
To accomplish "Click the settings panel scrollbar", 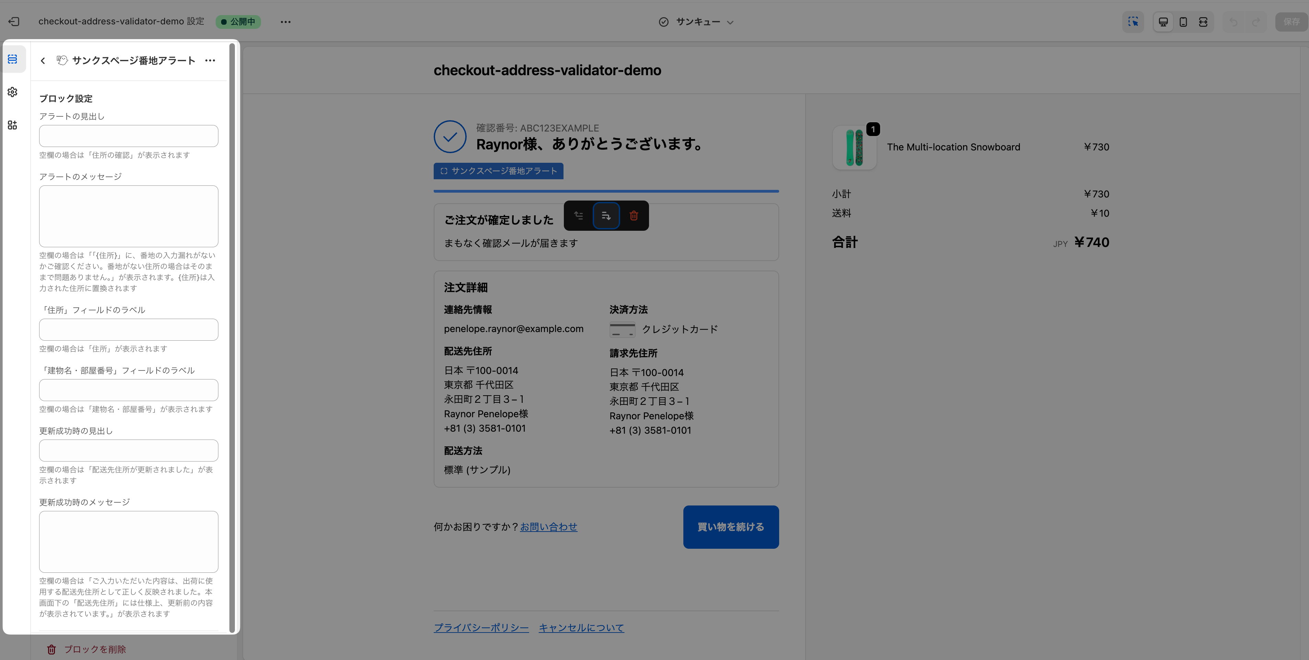I will 232,335.
